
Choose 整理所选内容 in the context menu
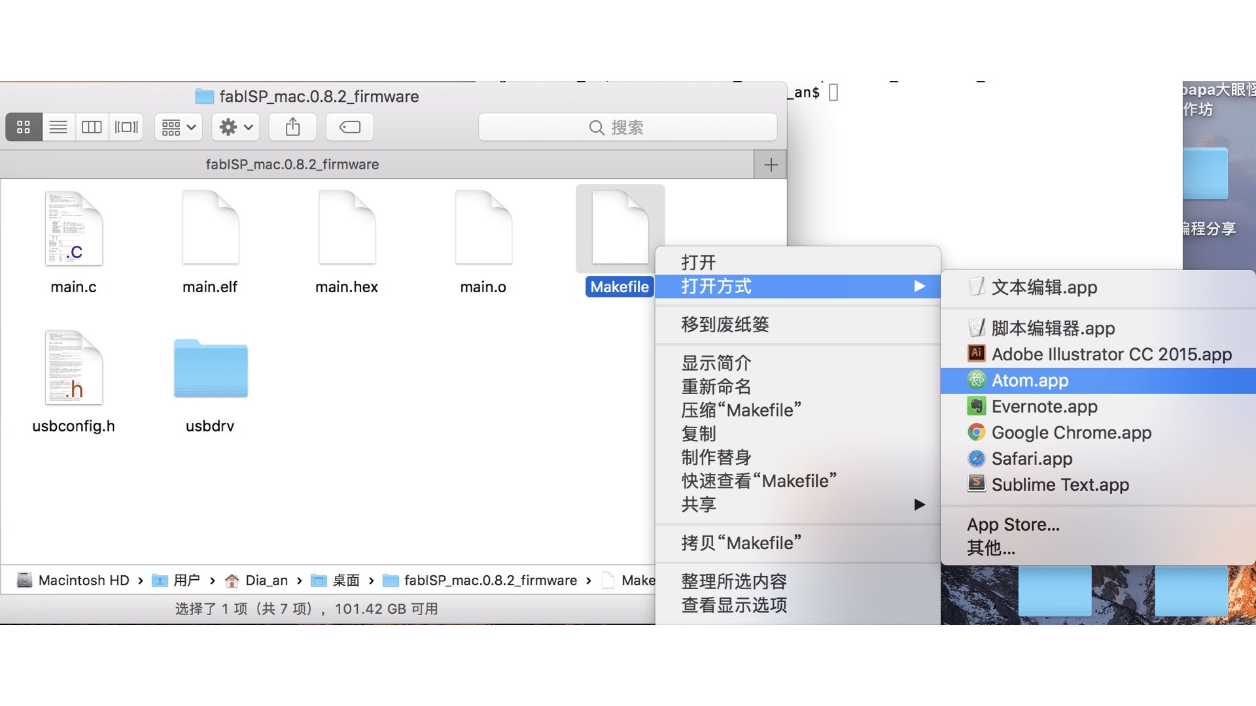(797, 581)
